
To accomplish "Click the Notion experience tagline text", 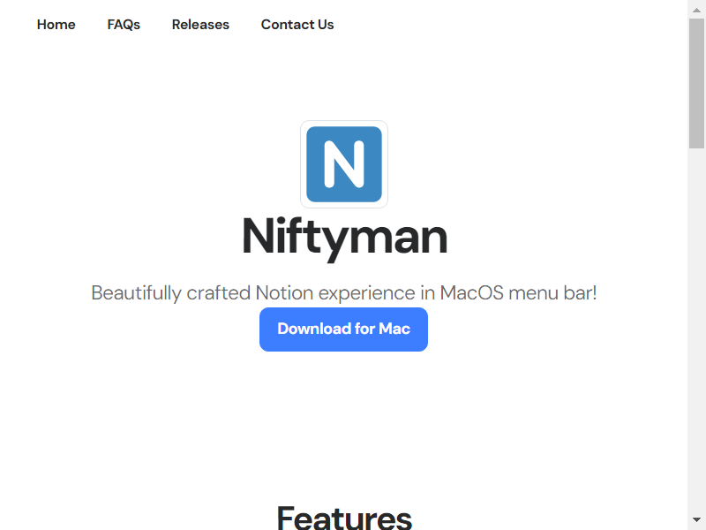I will [344, 293].
